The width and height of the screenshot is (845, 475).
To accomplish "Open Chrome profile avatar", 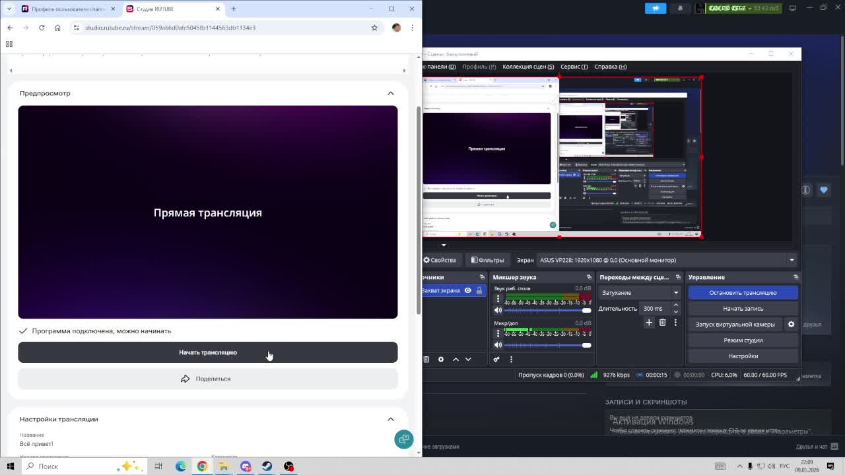I will (x=396, y=28).
